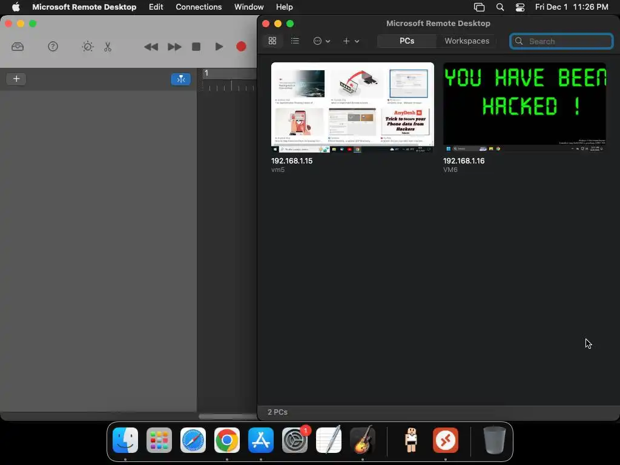
Task: Open Quick Help question mark icon
Action: pyautogui.click(x=53, y=47)
